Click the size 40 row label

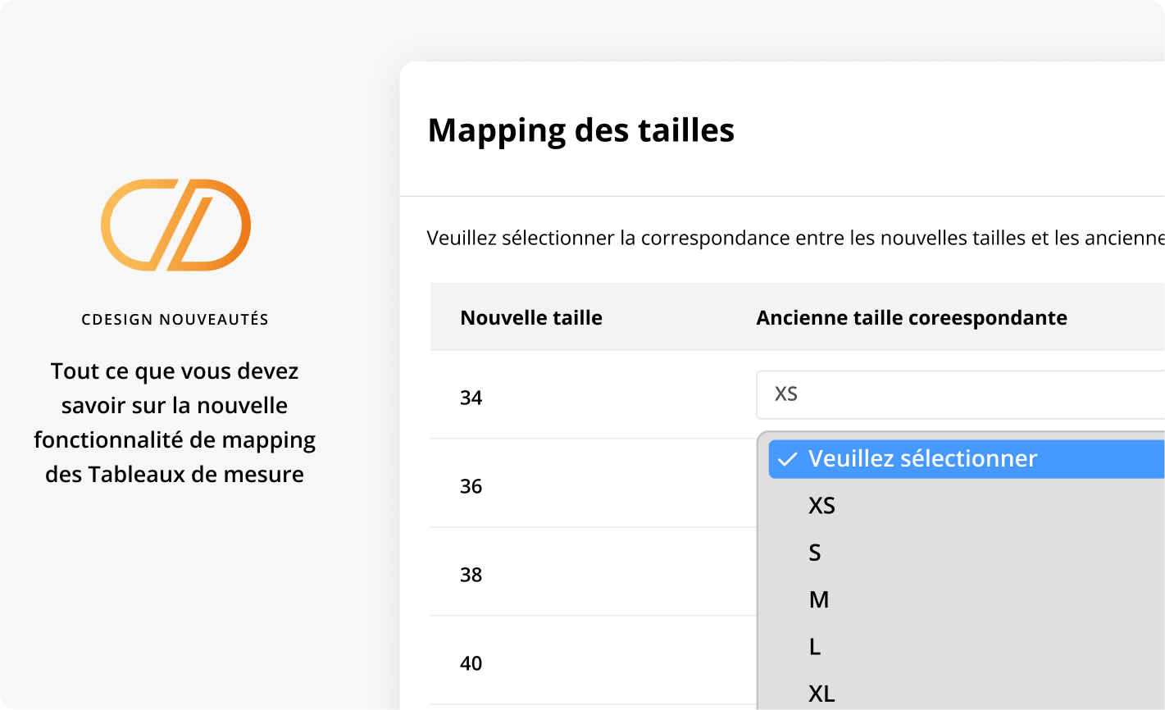point(471,664)
